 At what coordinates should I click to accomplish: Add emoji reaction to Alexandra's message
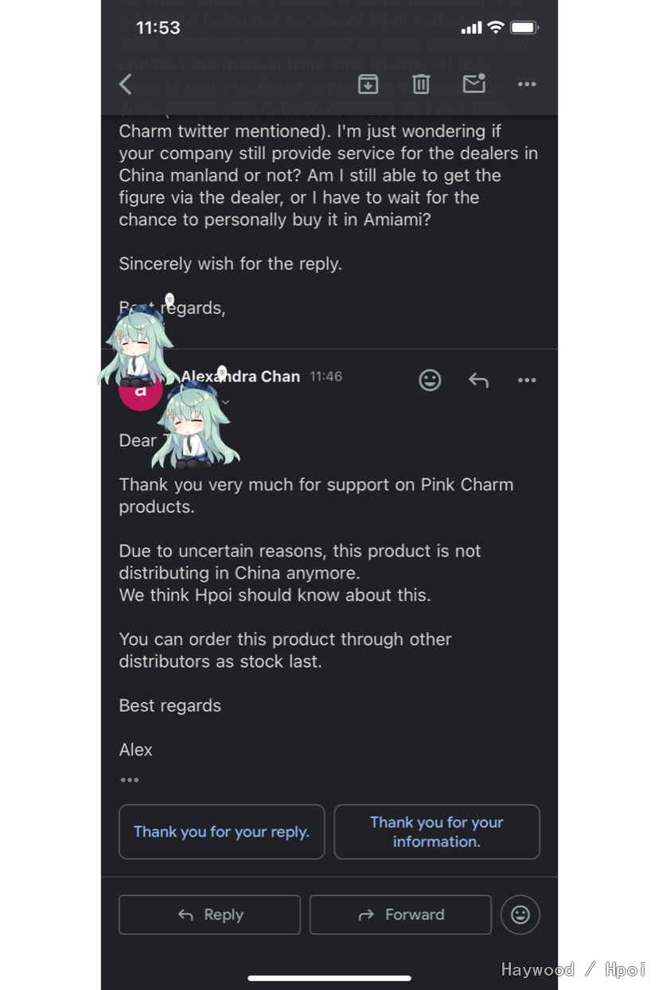(x=430, y=380)
